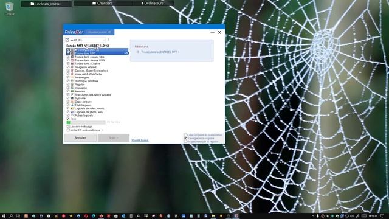Click the Copie, gravure icon
Viewport: 389px width, 219px height.
click(72, 102)
